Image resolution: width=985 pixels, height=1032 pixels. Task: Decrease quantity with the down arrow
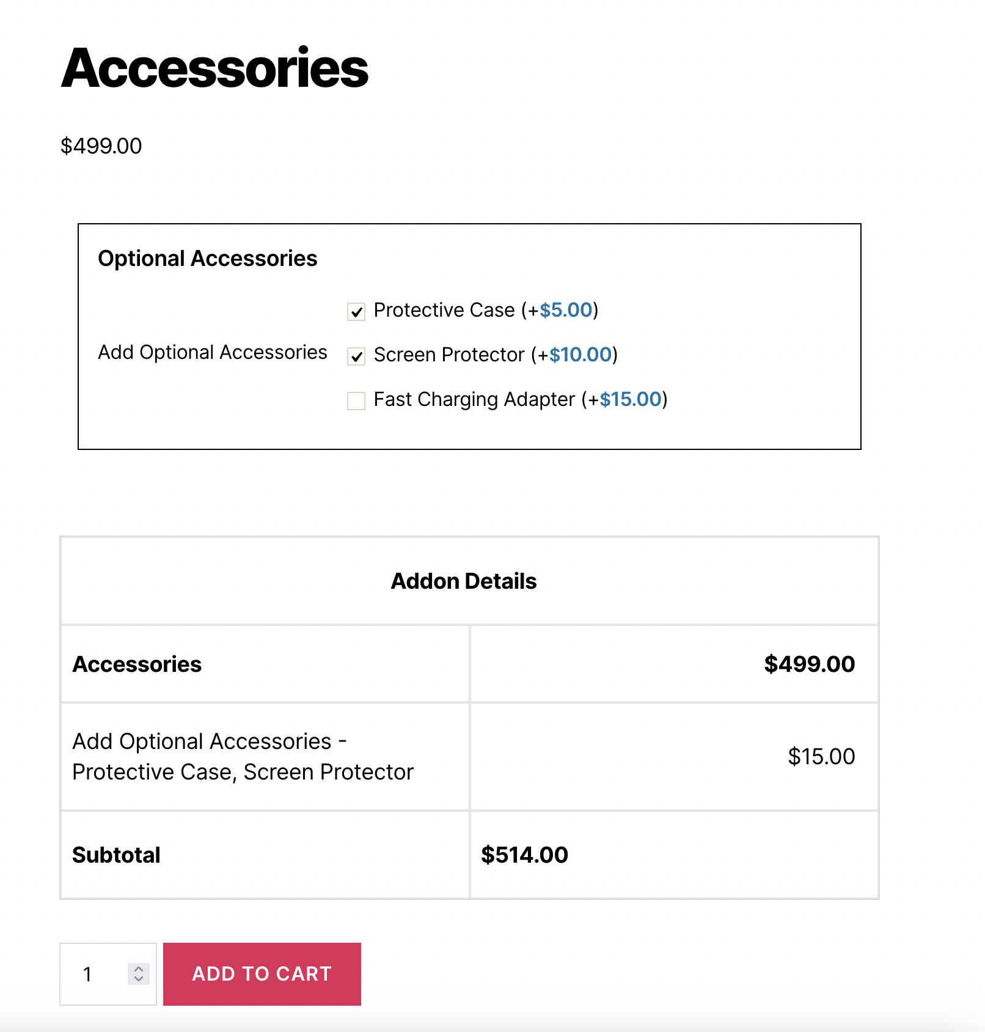coord(139,979)
